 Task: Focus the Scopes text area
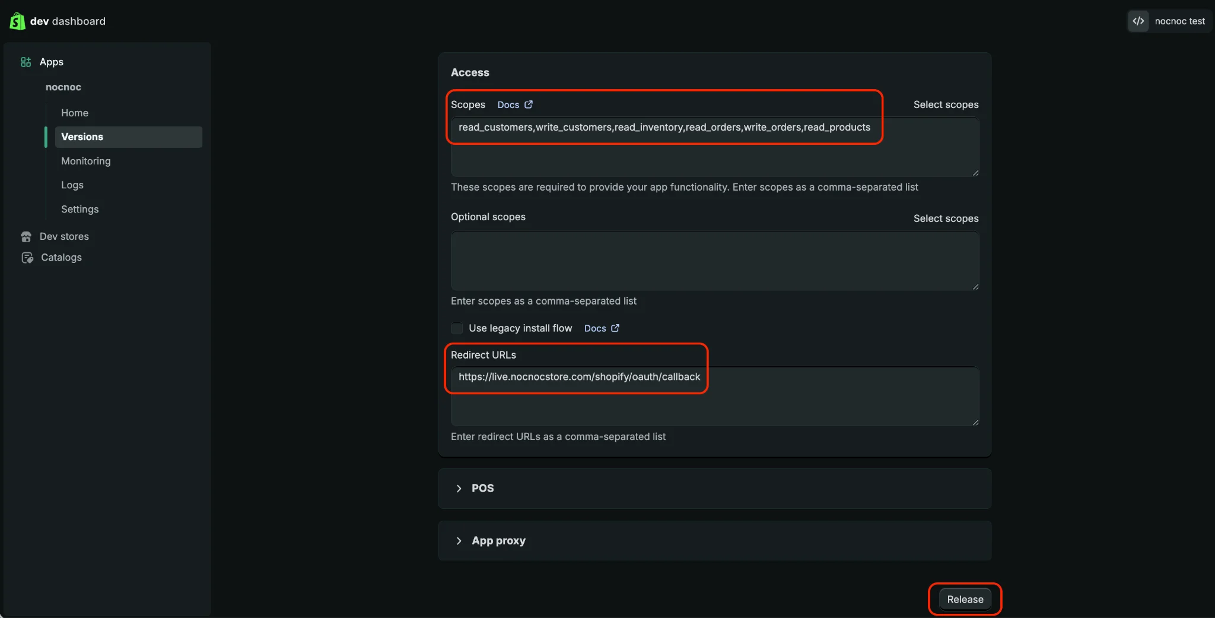(715, 147)
